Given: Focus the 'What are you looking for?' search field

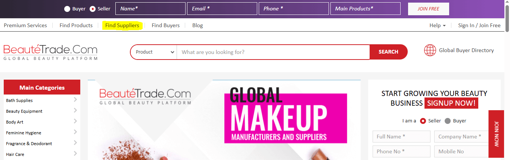Looking at the screenshot, I should click(x=273, y=52).
